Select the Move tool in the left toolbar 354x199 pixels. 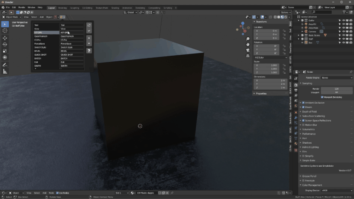point(5,38)
